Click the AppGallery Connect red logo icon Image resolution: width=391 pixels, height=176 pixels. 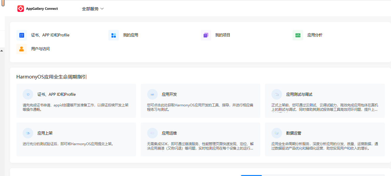tap(21, 9)
